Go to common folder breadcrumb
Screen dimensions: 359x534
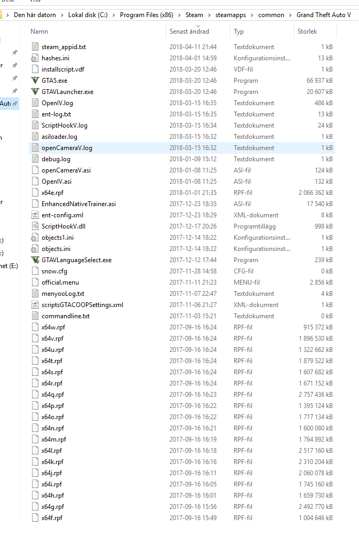pos(271,15)
